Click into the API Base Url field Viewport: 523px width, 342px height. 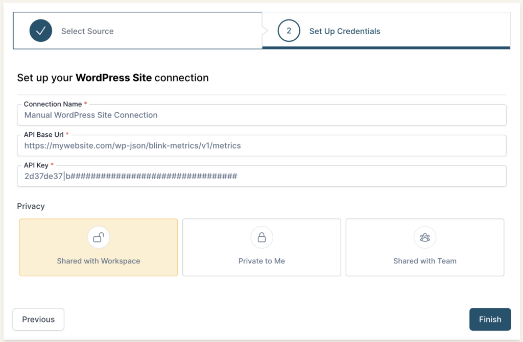261,146
